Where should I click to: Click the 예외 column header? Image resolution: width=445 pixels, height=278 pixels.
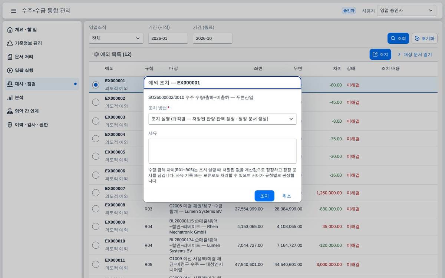(109, 69)
